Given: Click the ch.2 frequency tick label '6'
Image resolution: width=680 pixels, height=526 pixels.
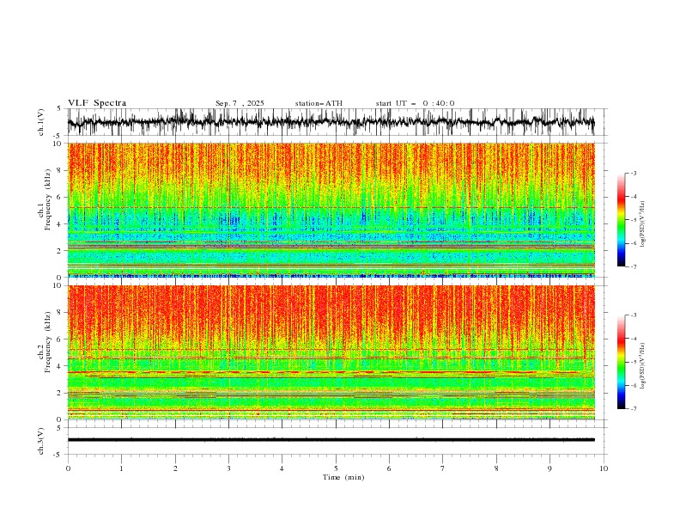Looking at the screenshot, I should tap(60, 339).
